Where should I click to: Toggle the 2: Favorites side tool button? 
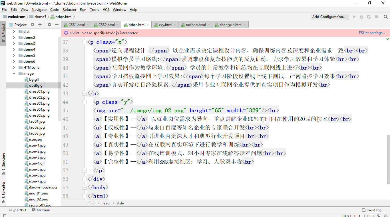click(x=3, y=192)
